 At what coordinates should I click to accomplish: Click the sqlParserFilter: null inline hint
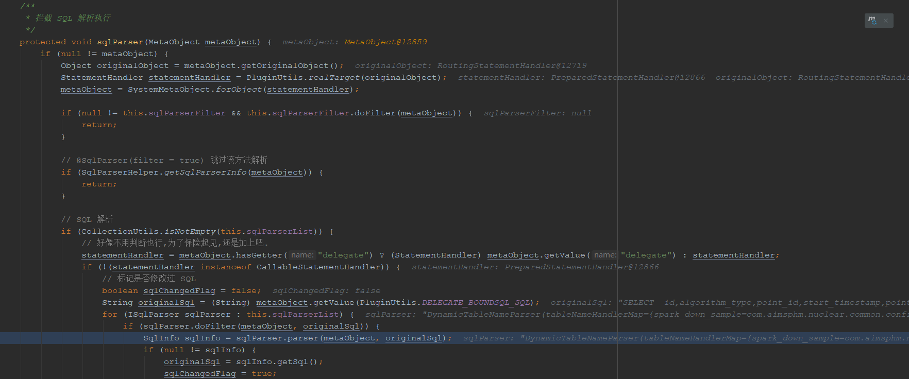point(537,113)
